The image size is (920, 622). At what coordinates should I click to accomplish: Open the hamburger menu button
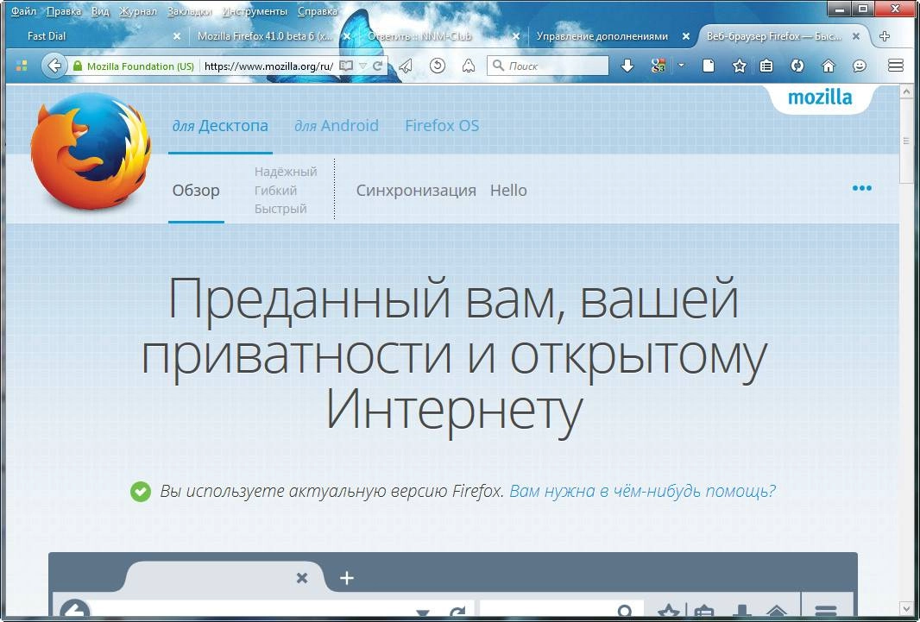tap(895, 66)
